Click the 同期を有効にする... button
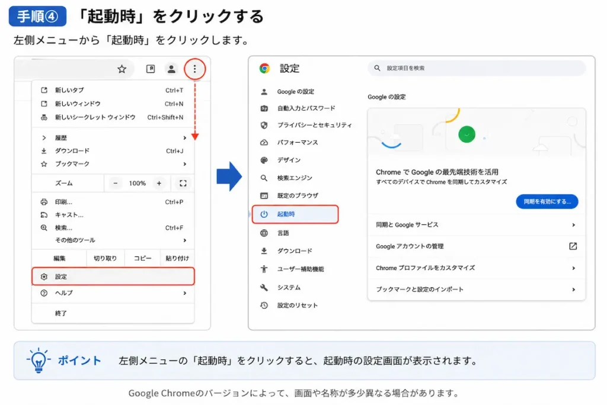The image size is (607, 405). click(547, 201)
